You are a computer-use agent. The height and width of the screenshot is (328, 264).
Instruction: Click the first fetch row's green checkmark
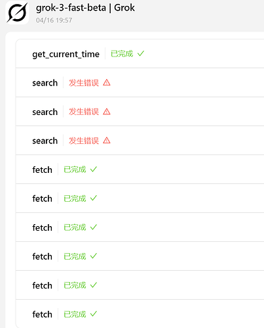coord(94,170)
